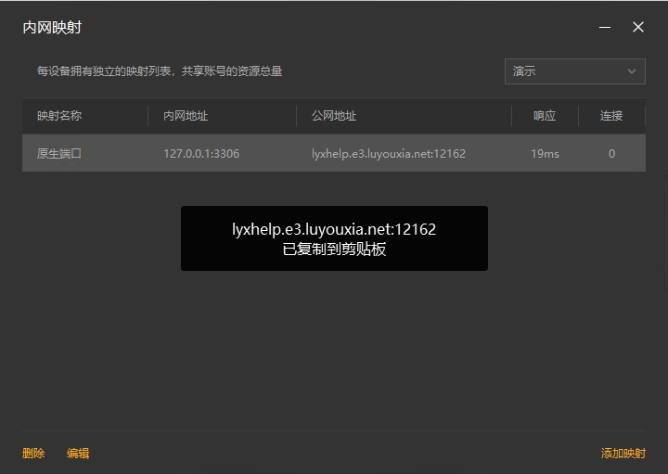The width and height of the screenshot is (668, 474).
Task: Click the 响应 column header
Action: [545, 116]
